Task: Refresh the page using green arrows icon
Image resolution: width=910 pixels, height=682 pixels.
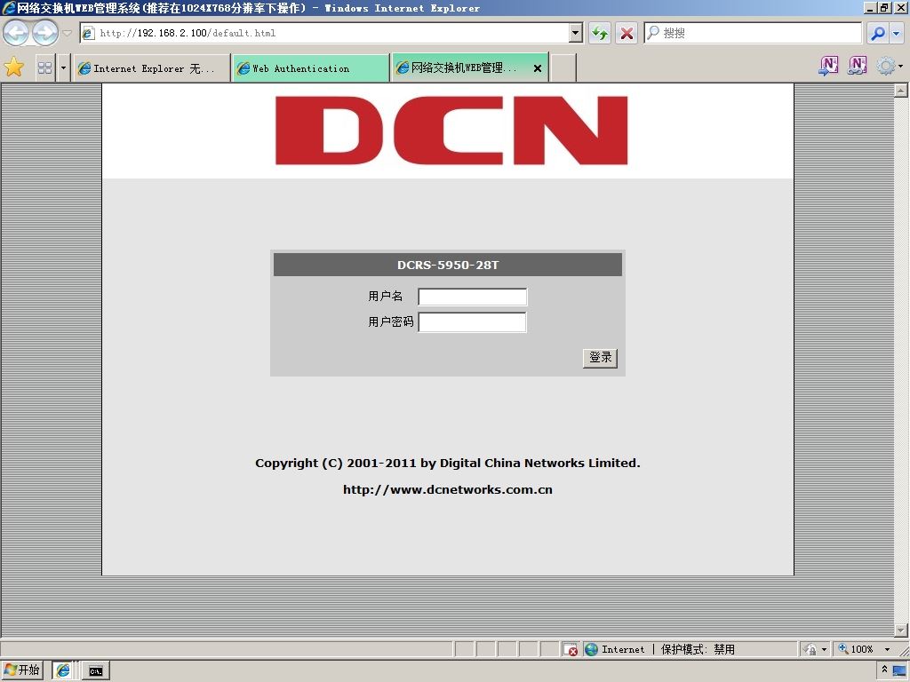Action: (600, 33)
